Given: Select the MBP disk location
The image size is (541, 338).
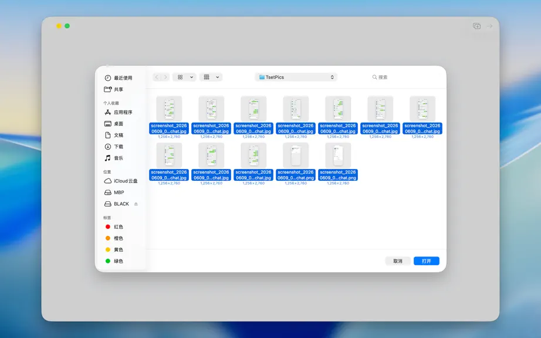Looking at the screenshot, I should pos(114,192).
